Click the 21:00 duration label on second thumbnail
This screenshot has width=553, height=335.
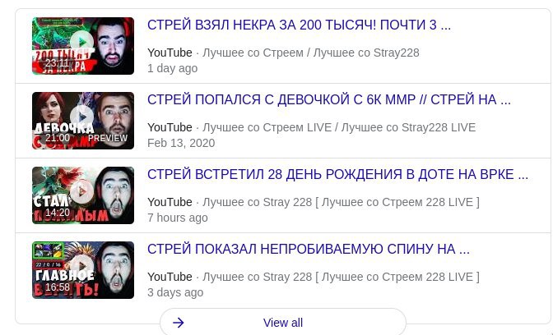coord(57,138)
